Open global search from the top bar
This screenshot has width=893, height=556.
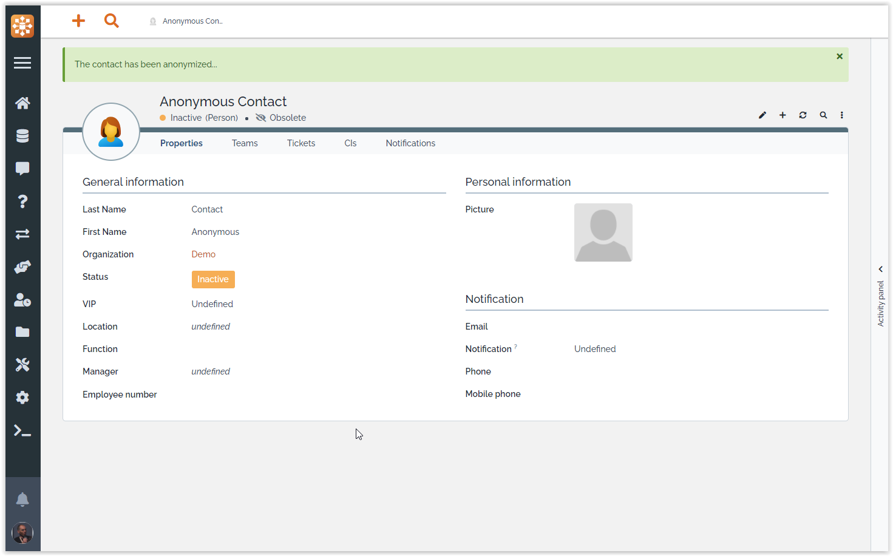(x=112, y=21)
